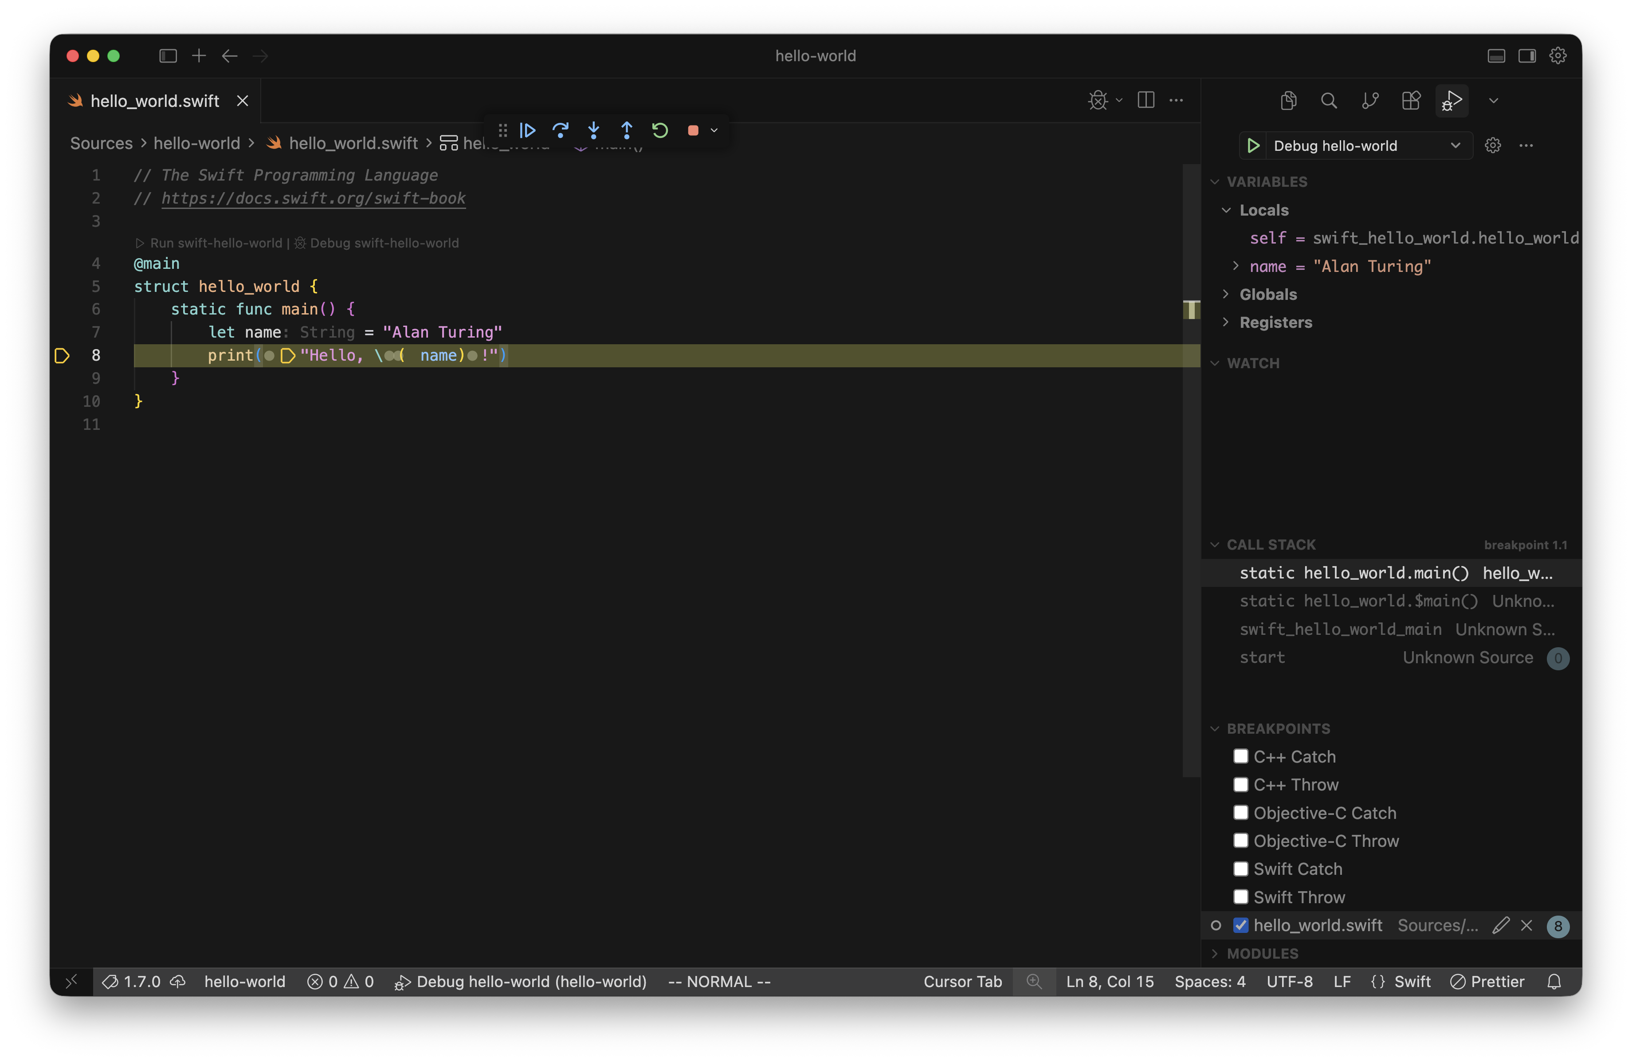Open the Debug hello-world configuration dropdown

(1456, 145)
